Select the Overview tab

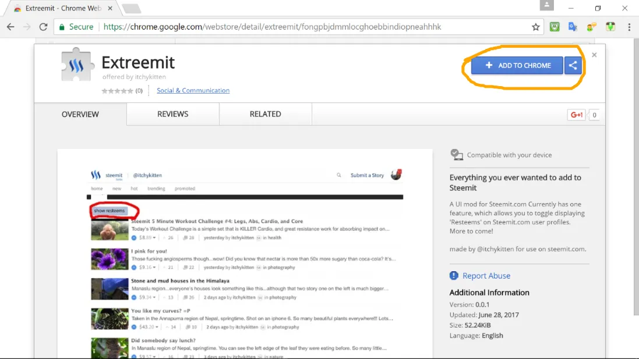coord(80,115)
